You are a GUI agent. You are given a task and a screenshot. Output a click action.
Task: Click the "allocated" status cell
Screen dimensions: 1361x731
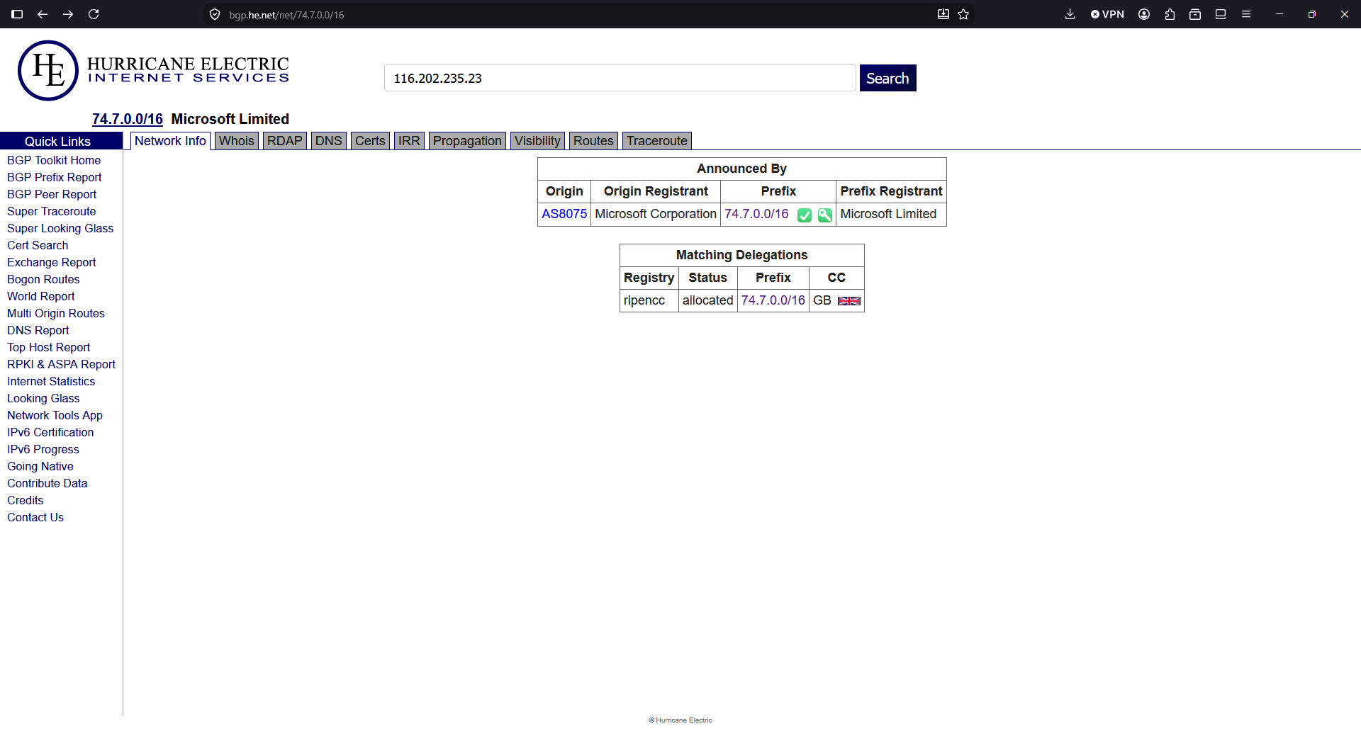tap(707, 300)
